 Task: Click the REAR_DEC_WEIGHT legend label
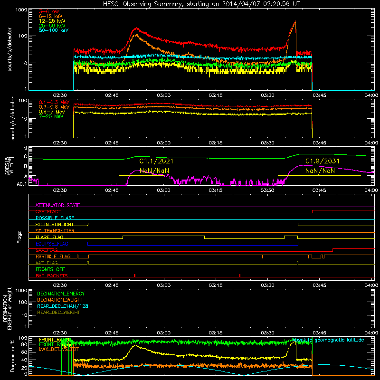point(58,313)
